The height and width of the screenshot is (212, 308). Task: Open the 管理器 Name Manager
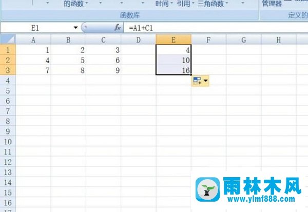pyautogui.click(x=272, y=4)
